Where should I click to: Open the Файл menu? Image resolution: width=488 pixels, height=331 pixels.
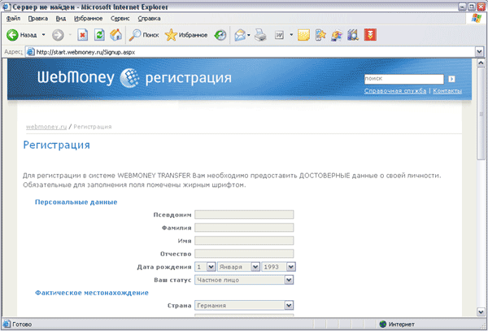[x=13, y=19]
